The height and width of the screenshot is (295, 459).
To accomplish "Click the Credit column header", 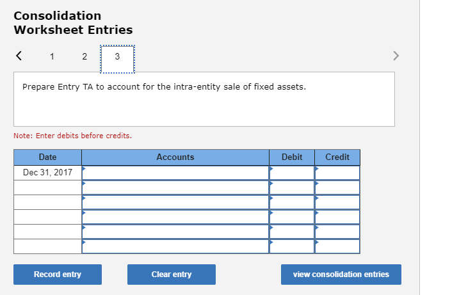I will (x=337, y=157).
